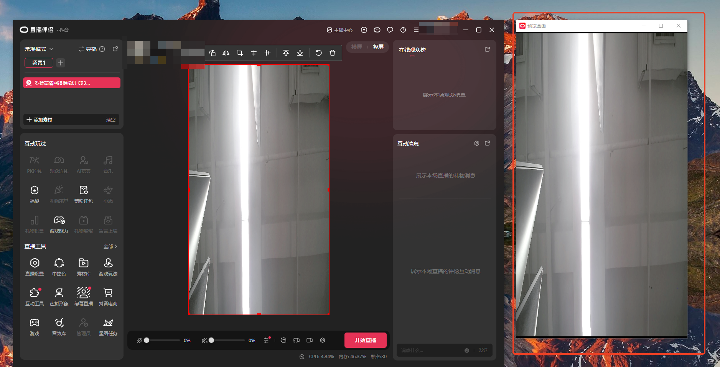Open 绿幕直播 green screen tool
The image size is (720, 367).
click(x=84, y=297)
